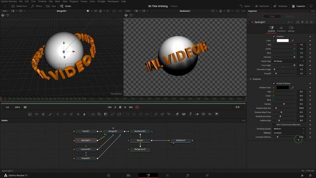316x178 pixels.
Task: Toggle keyframe dot for Constant Softness
Action: pos(310,137)
